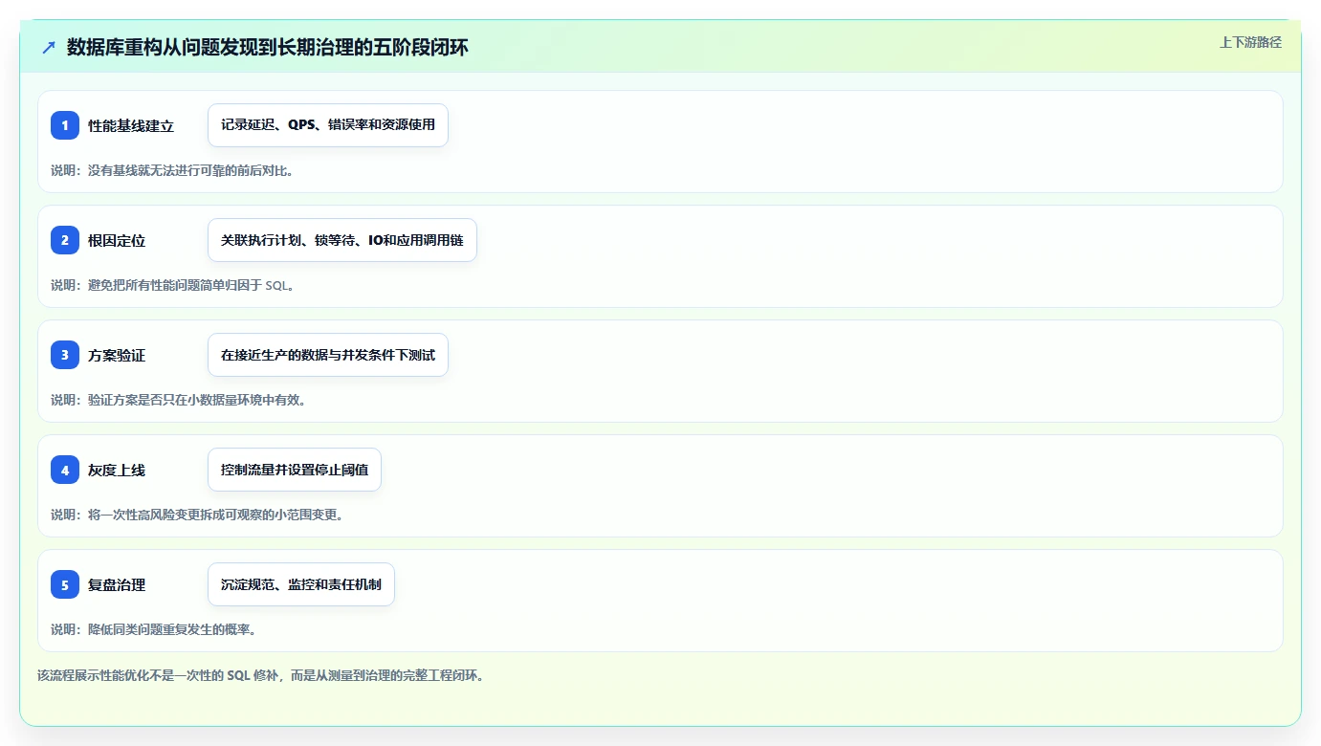This screenshot has height=746, width=1321.
Task: Click the footer summary starting 该流程展示性能优化
Action: (x=260, y=675)
